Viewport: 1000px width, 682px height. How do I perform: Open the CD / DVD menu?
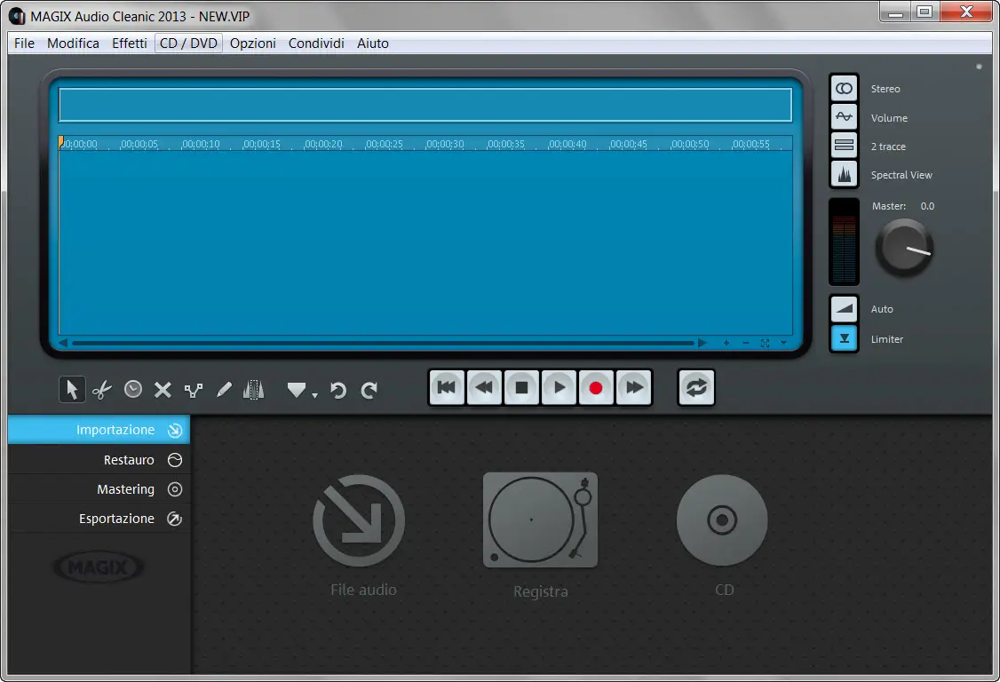pyautogui.click(x=188, y=44)
